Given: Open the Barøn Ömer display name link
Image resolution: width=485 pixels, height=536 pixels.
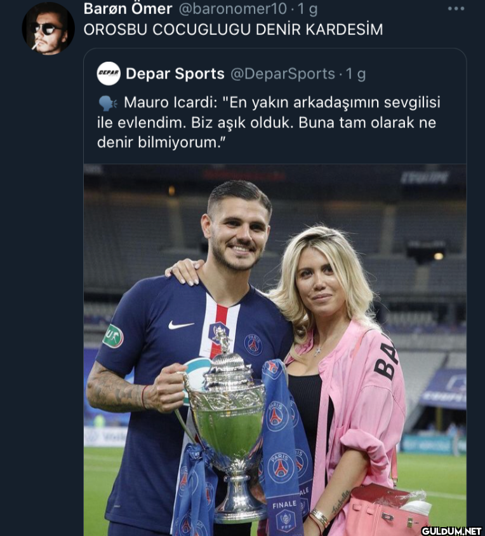Looking at the screenshot, I should pyautogui.click(x=128, y=9).
